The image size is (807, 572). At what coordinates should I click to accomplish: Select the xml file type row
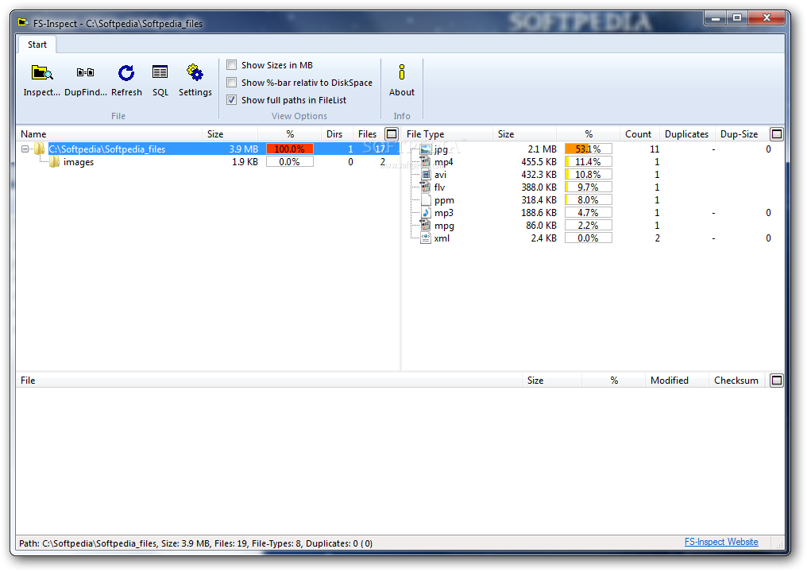tap(593, 238)
